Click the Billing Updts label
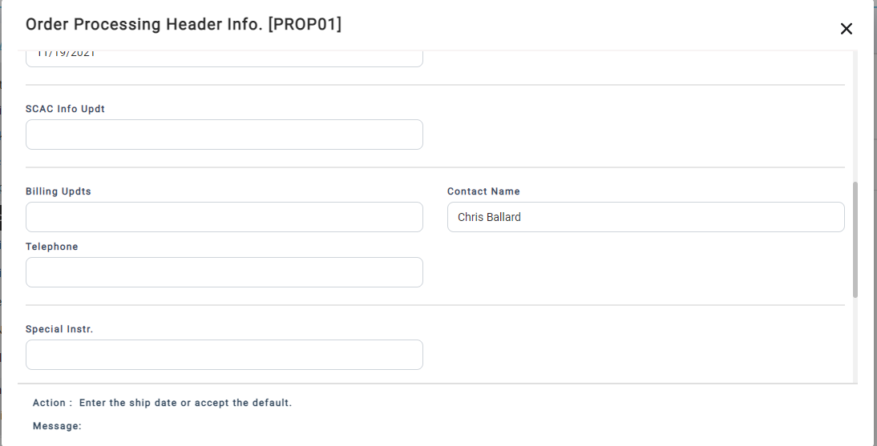The width and height of the screenshot is (877, 446). 58,191
